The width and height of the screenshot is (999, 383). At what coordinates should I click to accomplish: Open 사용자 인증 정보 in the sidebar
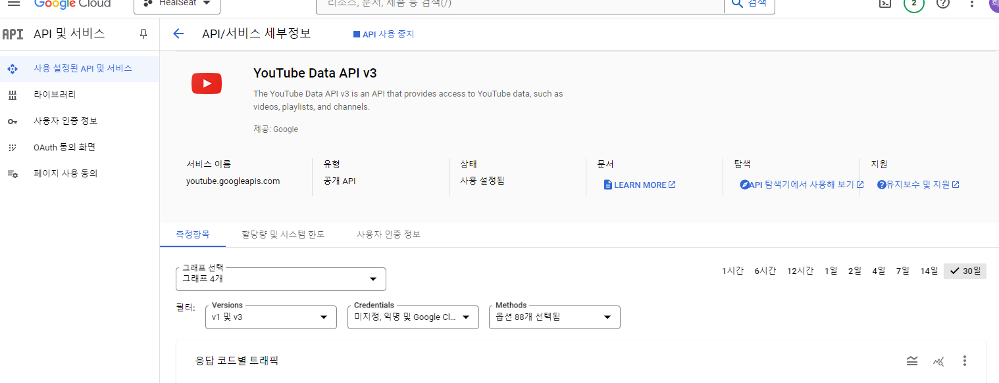tap(79, 121)
